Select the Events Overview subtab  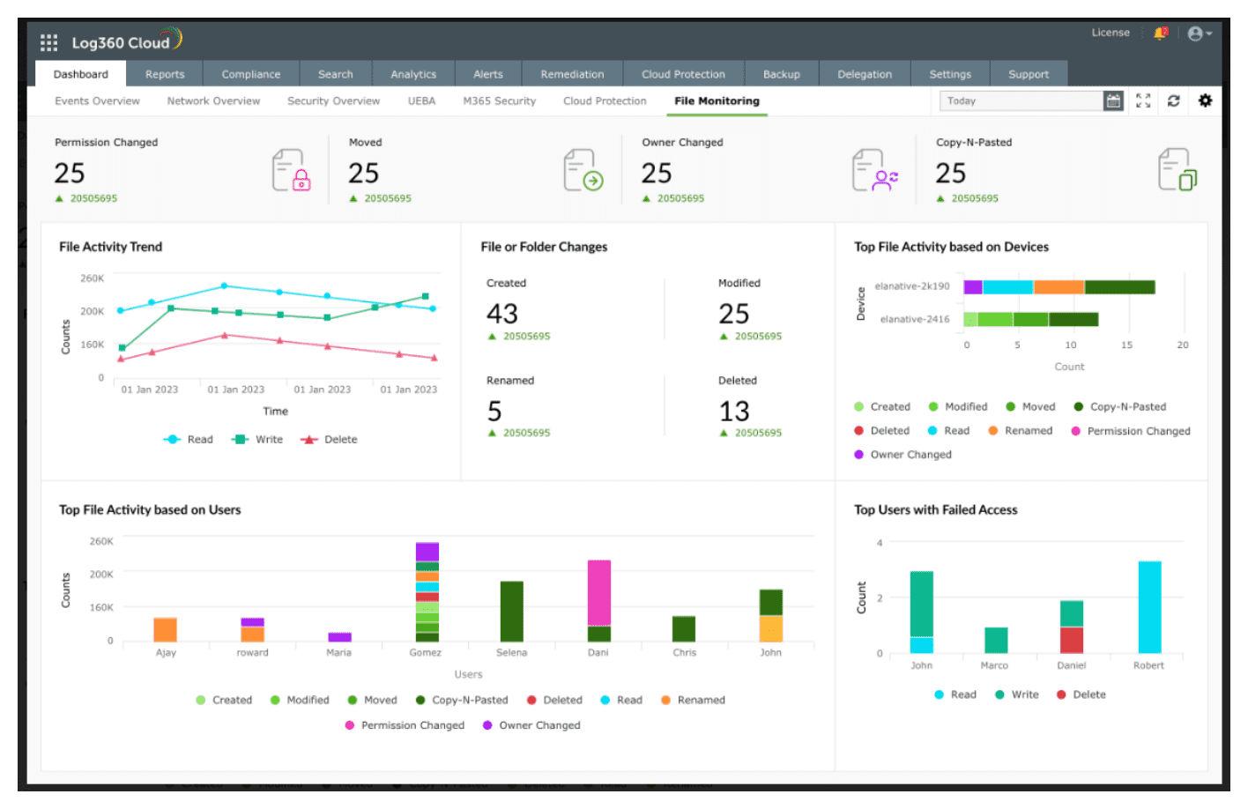97,101
